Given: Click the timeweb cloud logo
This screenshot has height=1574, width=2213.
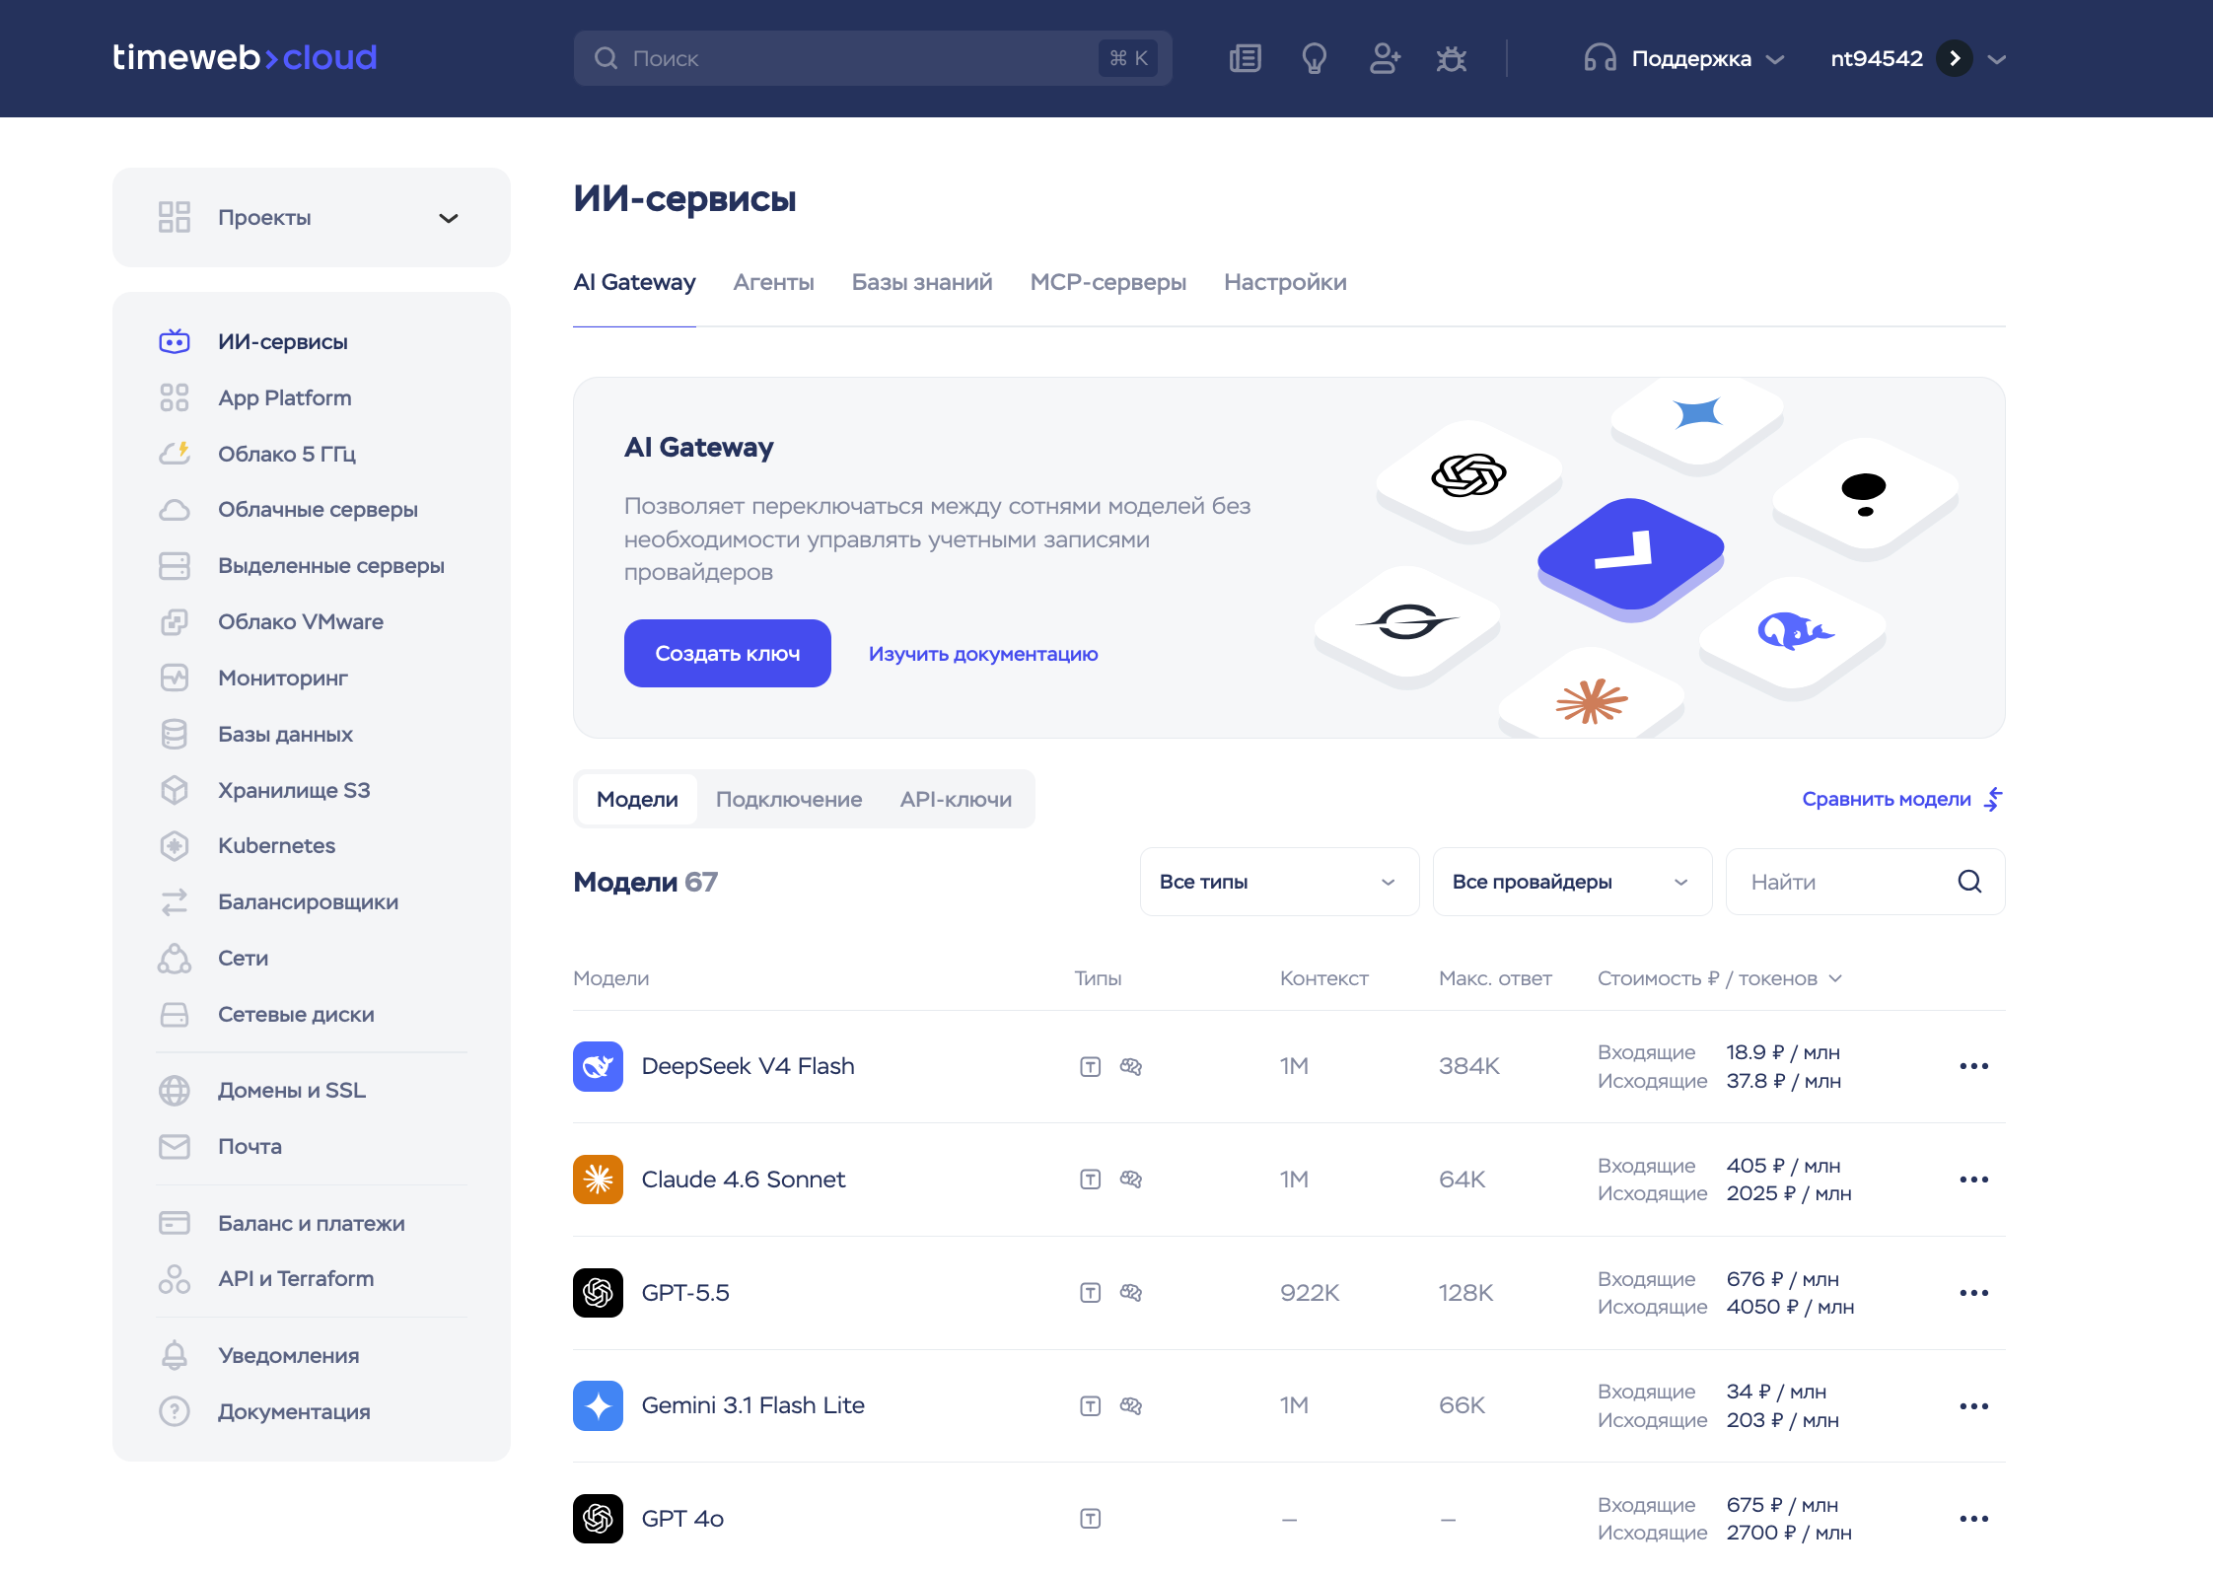Looking at the screenshot, I should (x=245, y=57).
